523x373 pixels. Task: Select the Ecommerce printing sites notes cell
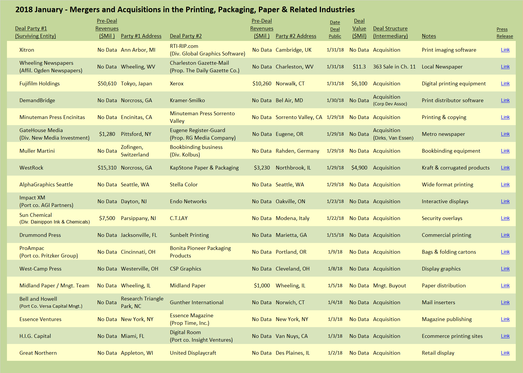(452, 336)
